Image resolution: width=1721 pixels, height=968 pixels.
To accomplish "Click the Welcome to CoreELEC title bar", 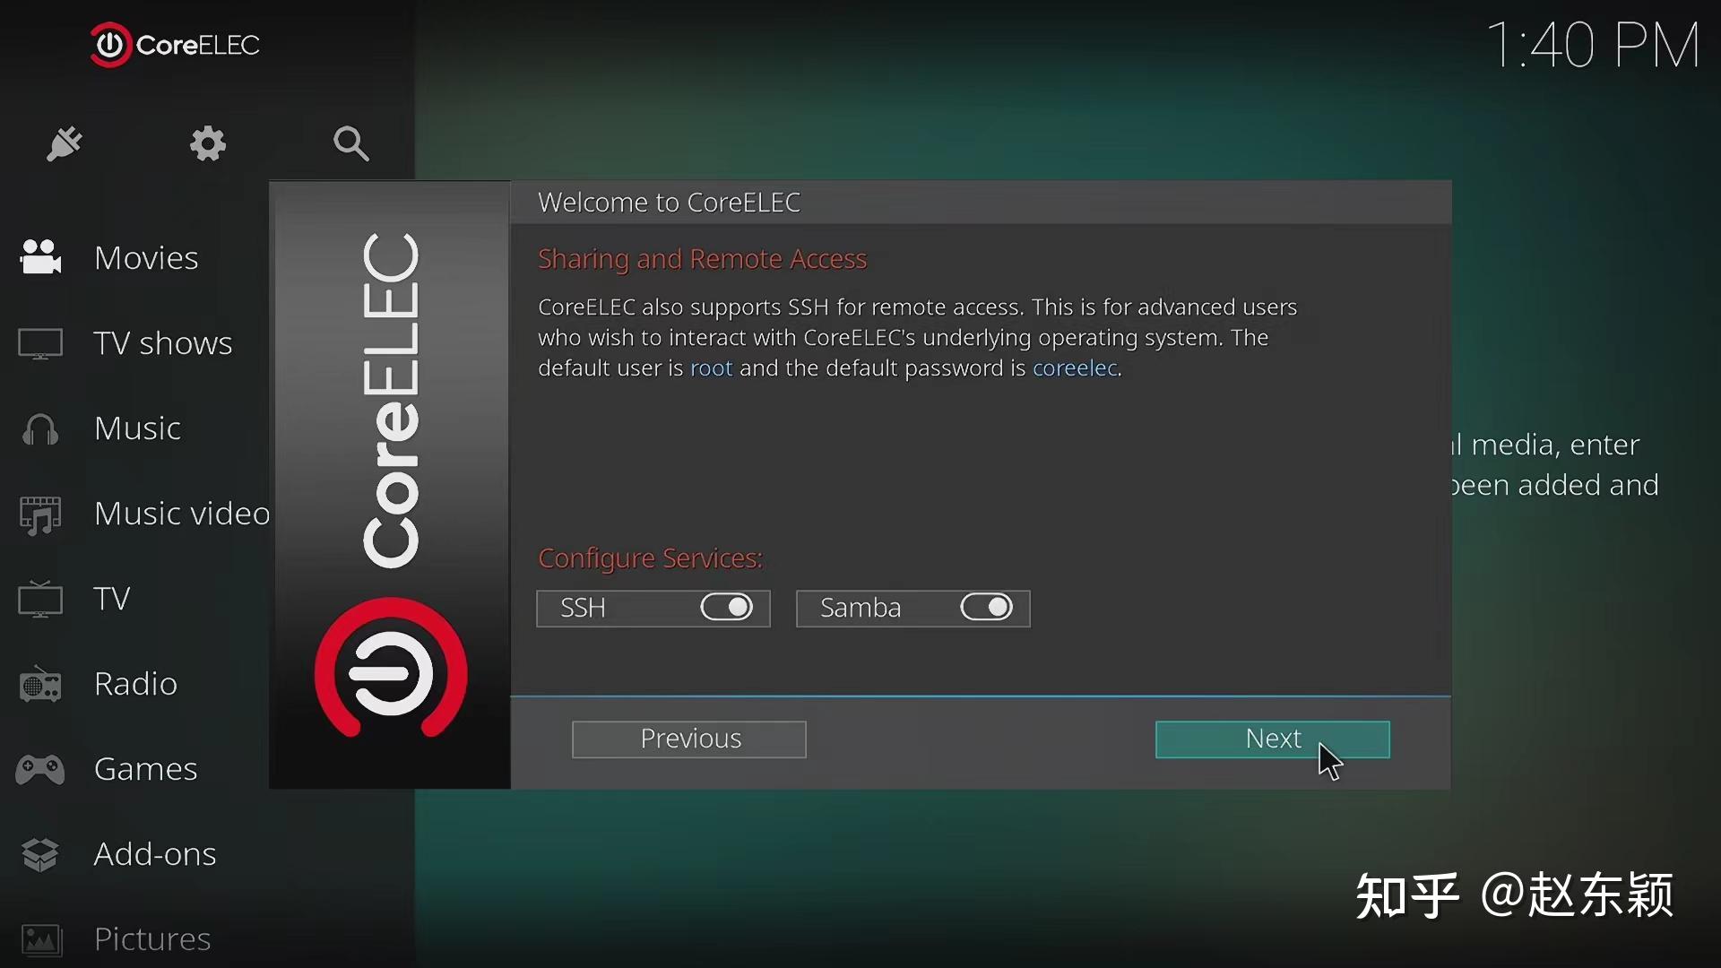I will (x=980, y=203).
